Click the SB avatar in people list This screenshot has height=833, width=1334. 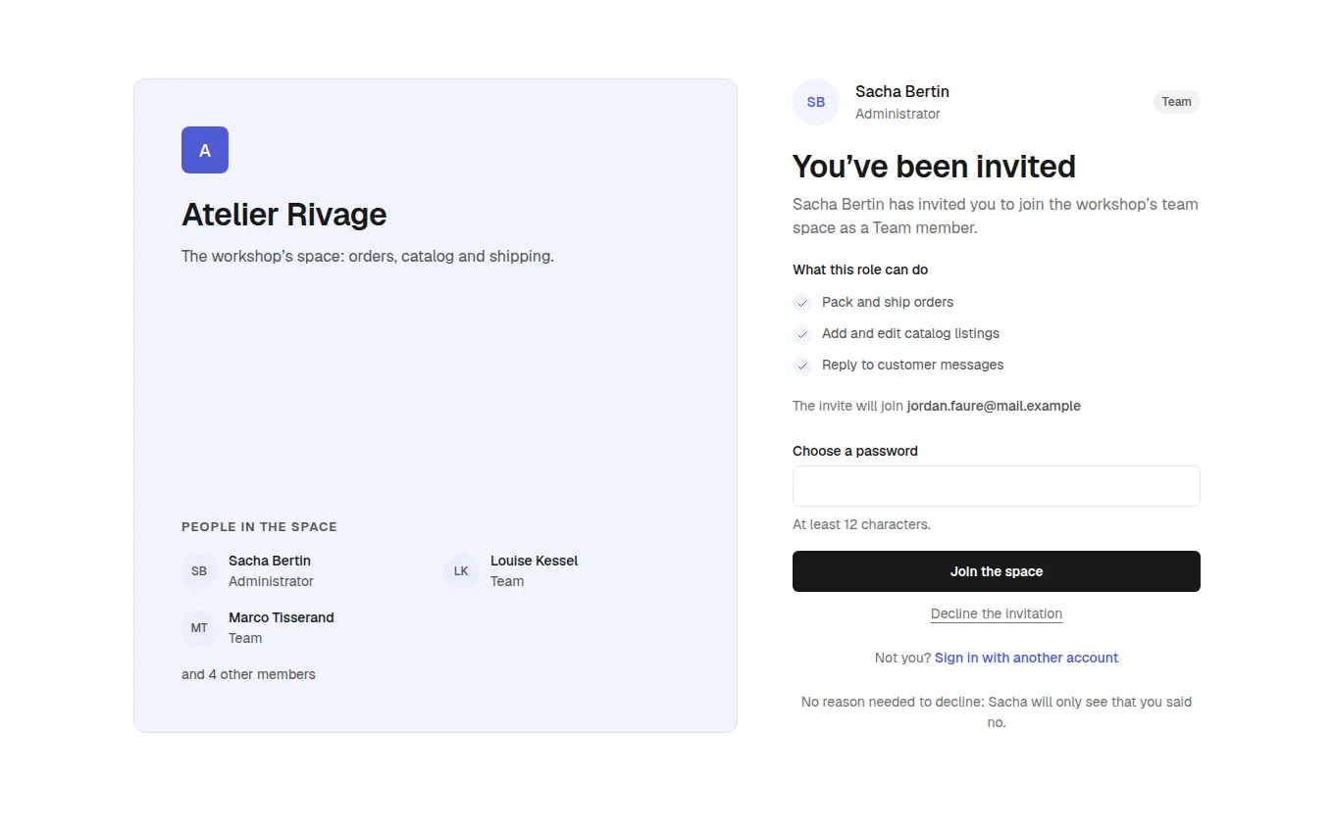point(199,571)
